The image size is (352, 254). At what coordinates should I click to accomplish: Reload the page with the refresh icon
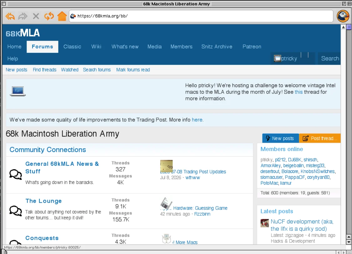[49, 16]
